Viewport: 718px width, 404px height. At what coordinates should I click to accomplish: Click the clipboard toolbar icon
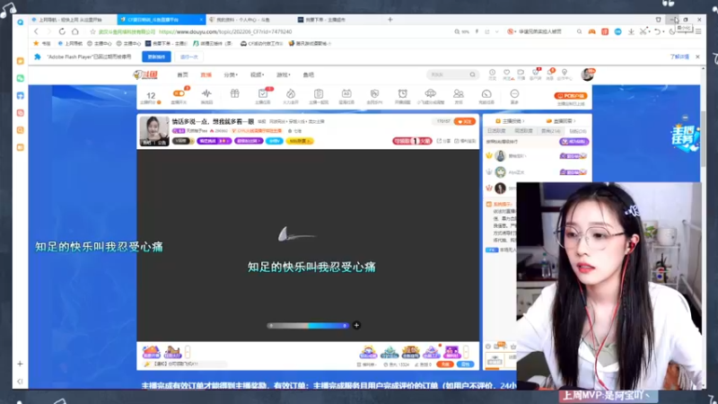coord(319,93)
